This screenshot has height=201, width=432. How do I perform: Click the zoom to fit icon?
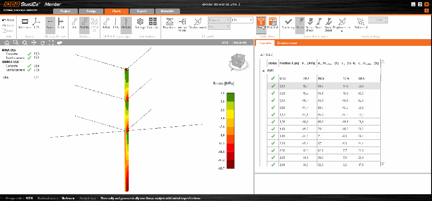51,43
